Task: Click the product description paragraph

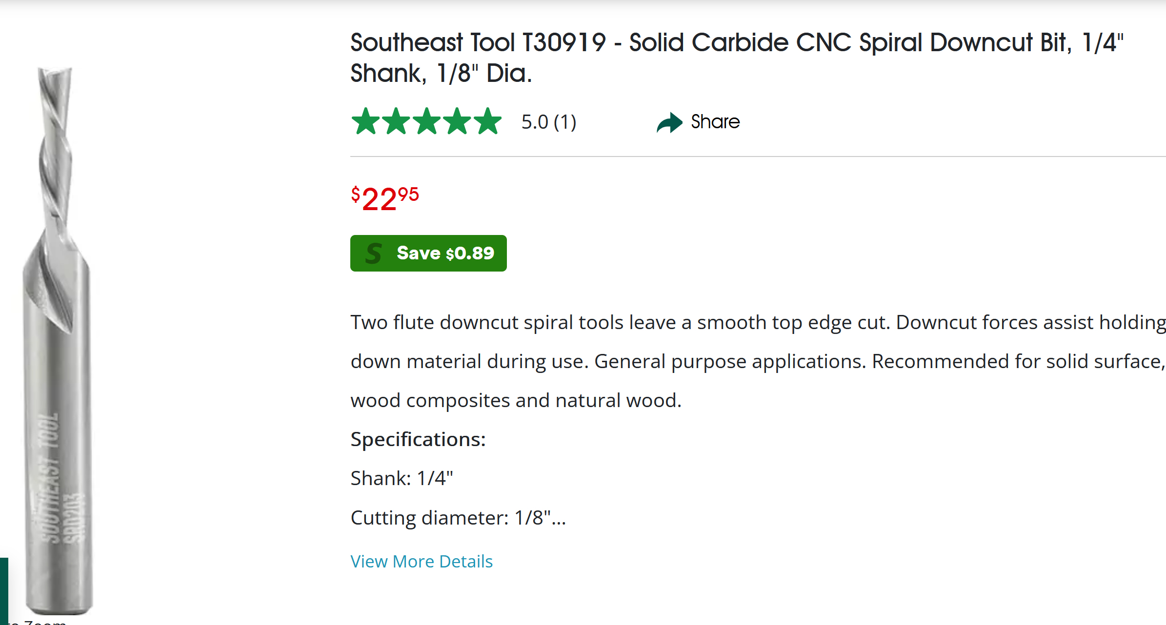Action: coord(758,361)
